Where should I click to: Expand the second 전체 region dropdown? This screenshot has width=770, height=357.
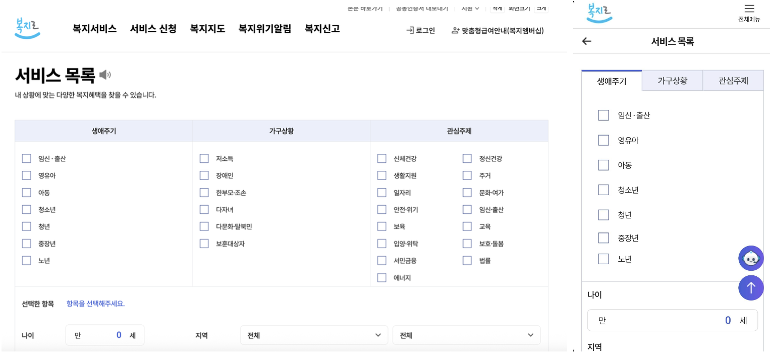[x=466, y=335]
